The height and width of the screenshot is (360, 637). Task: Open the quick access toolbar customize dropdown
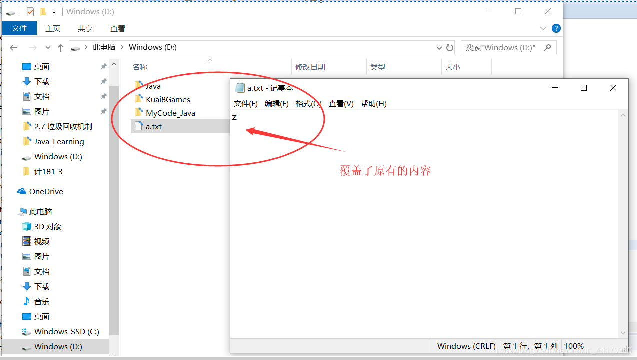54,12
